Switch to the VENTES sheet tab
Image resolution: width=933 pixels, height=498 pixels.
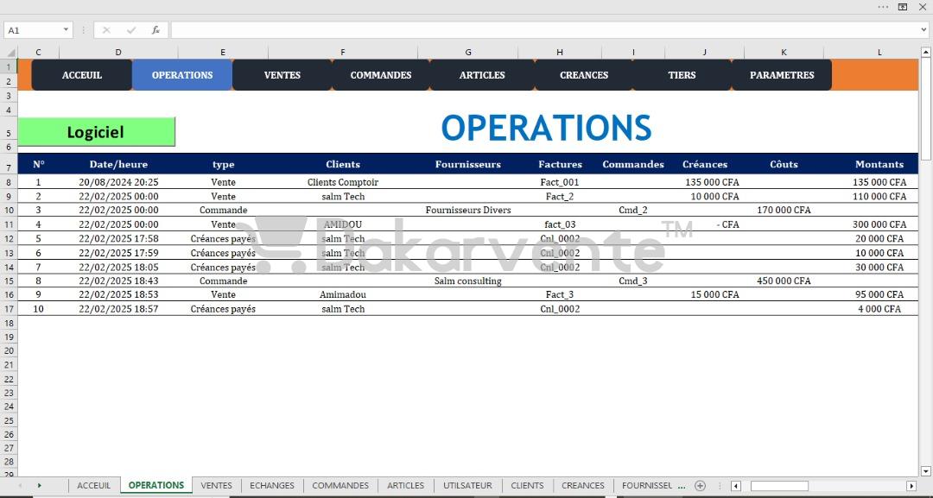217,486
